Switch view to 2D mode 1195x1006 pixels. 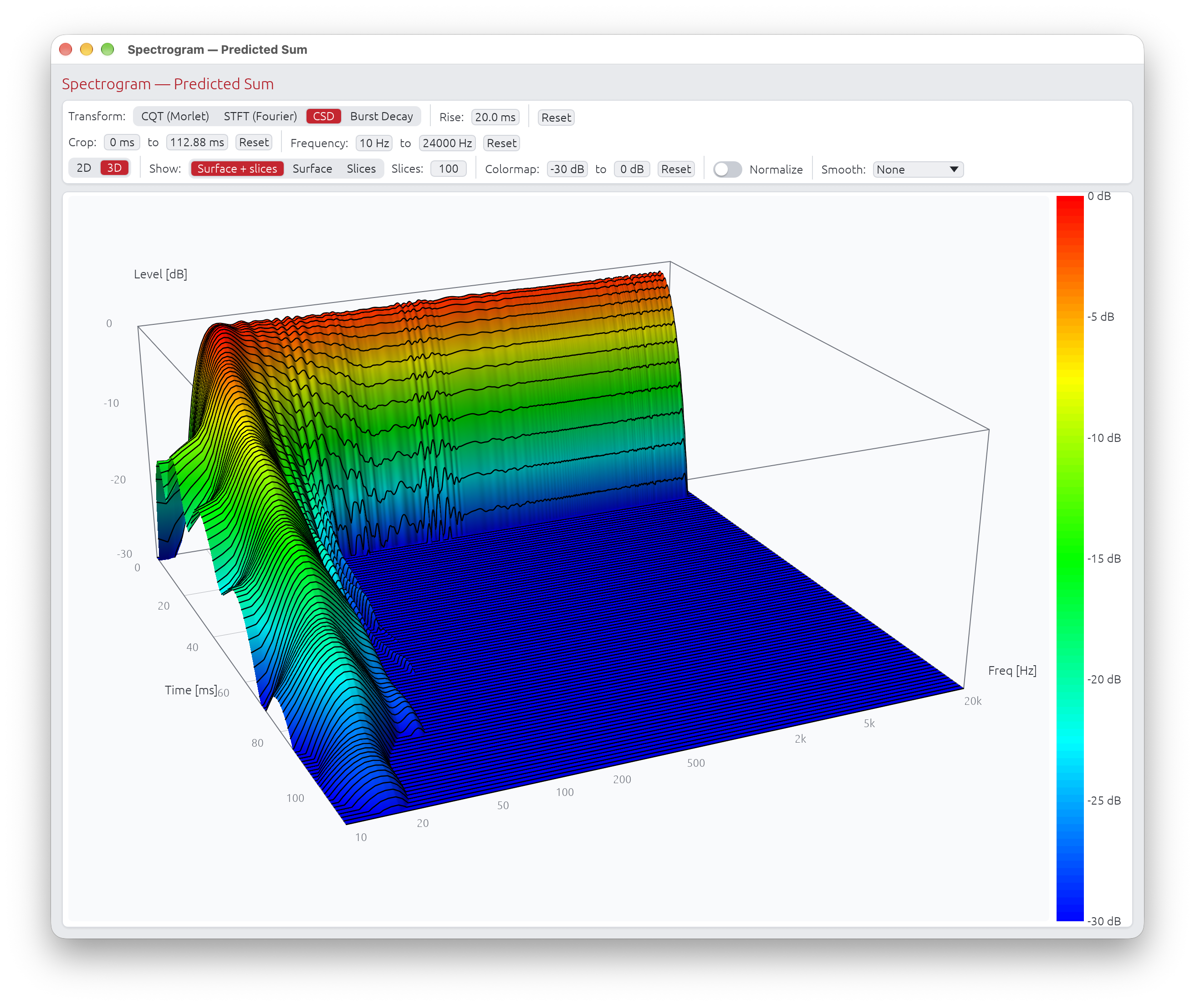[84, 168]
